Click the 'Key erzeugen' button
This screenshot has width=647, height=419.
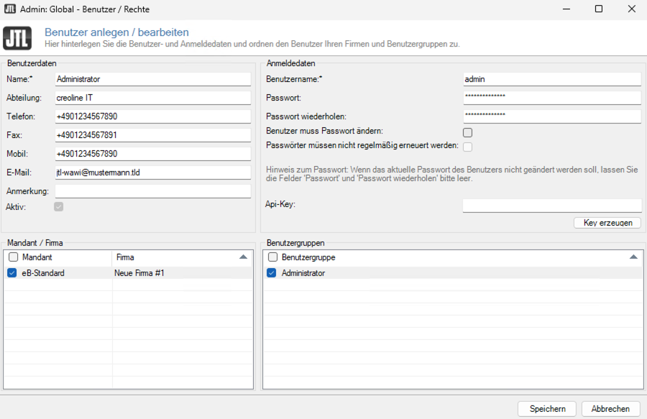point(607,223)
